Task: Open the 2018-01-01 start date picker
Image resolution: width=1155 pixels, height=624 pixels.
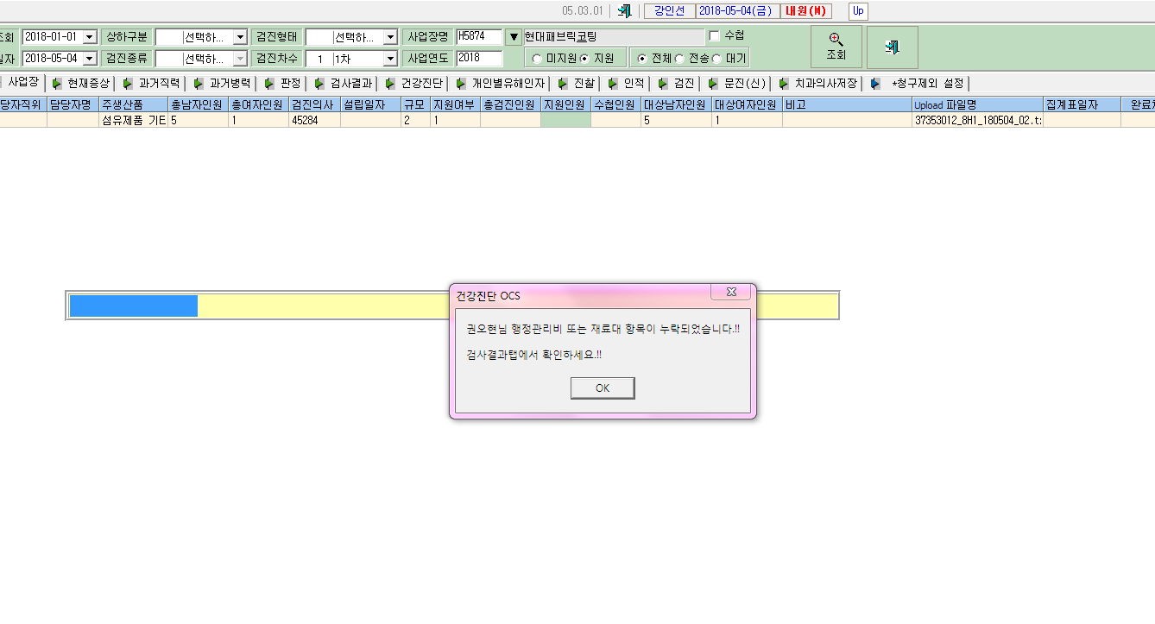Action: 90,37
